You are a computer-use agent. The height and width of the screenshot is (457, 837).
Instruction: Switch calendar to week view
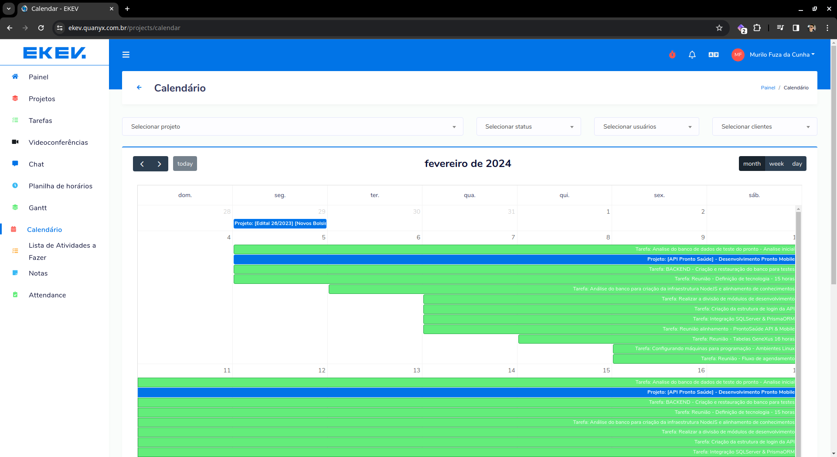click(x=776, y=164)
